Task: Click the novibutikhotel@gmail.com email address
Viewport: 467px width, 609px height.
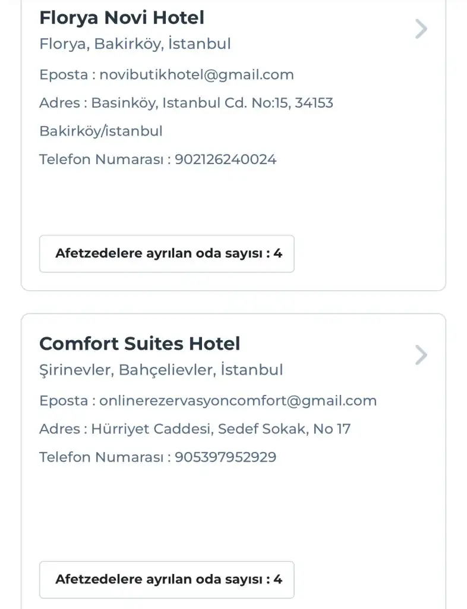Action: pyautogui.click(x=197, y=75)
